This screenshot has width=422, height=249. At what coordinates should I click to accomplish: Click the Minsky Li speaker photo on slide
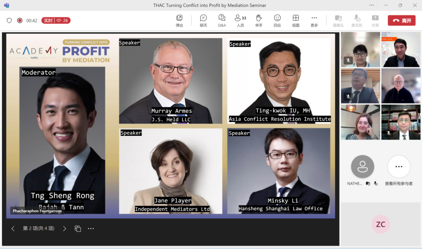(x=279, y=171)
